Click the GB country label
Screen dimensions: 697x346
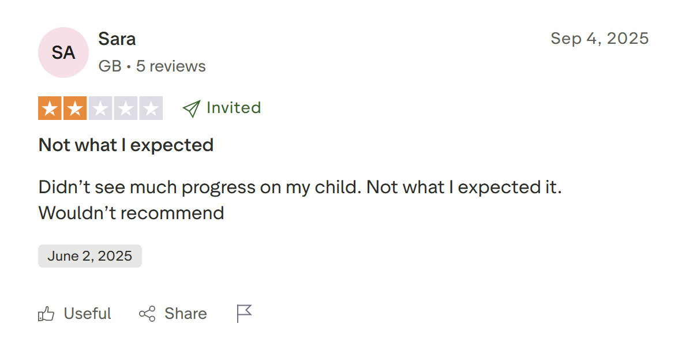tap(110, 66)
